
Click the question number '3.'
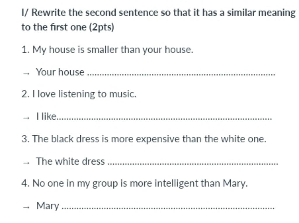(x=26, y=139)
